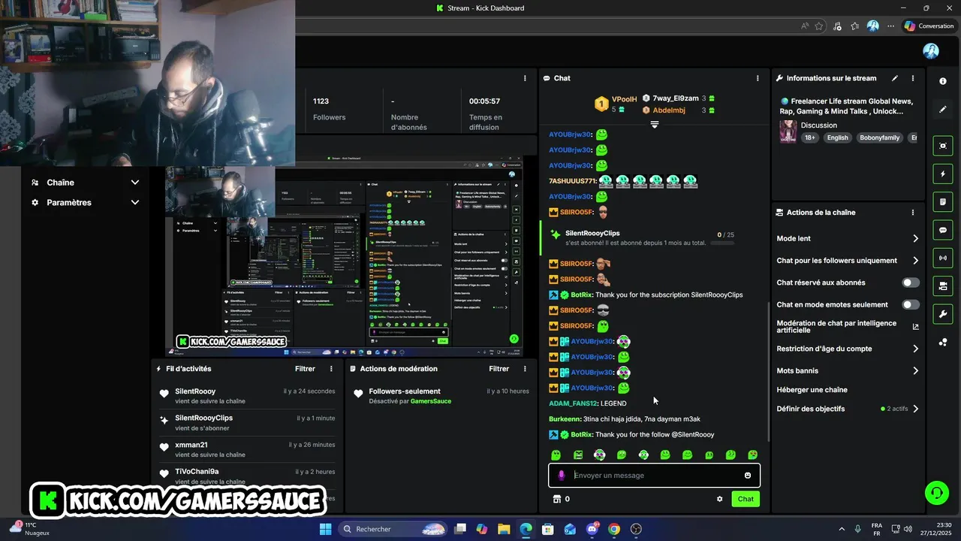The width and height of the screenshot is (961, 541).
Task: Open Mots bannis chevron
Action: coord(915,370)
